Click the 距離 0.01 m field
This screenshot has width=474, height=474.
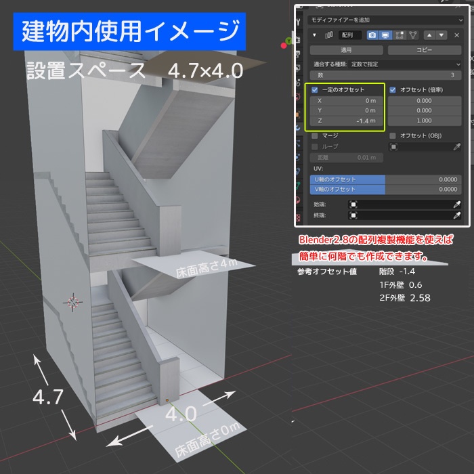pos(347,158)
